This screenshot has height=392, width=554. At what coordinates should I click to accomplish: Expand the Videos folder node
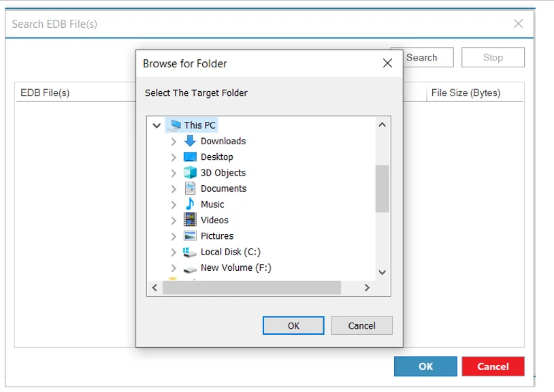[x=174, y=220]
